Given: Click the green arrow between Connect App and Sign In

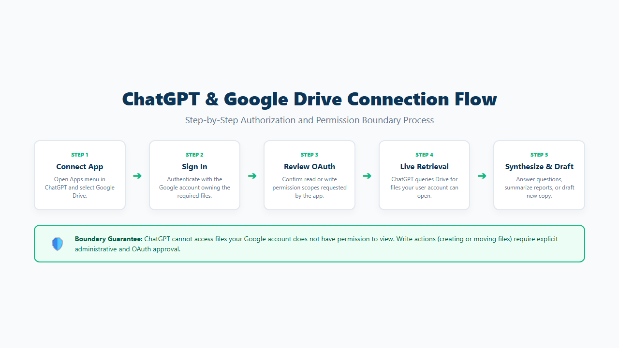Looking at the screenshot, I should [137, 176].
